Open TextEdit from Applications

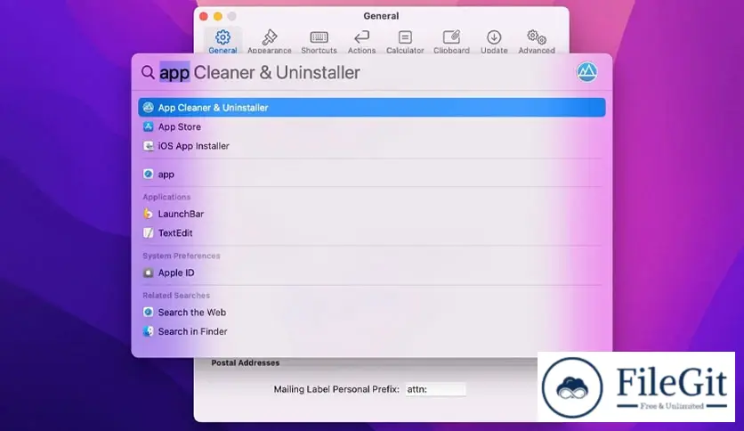371,232
